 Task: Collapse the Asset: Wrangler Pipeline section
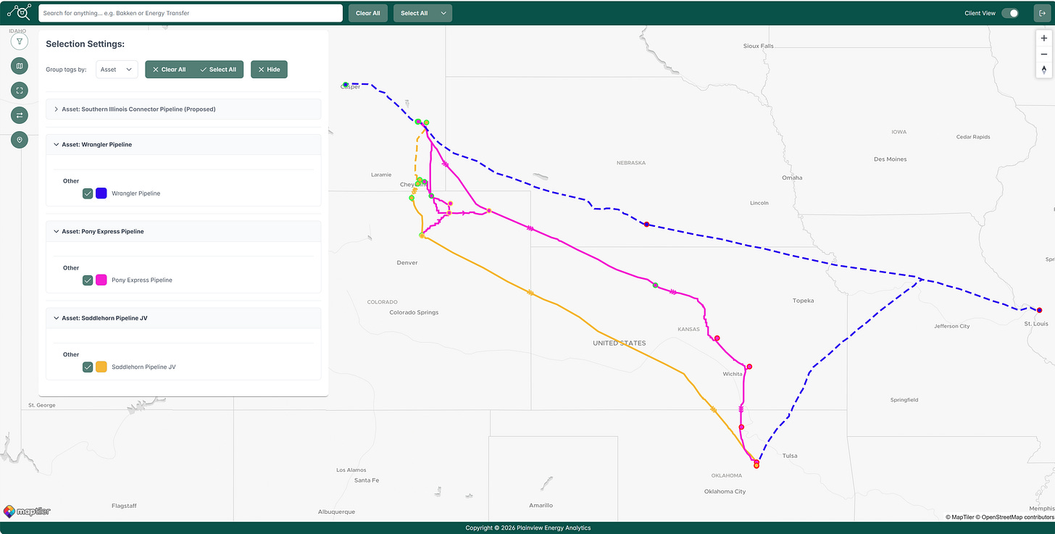pos(183,144)
